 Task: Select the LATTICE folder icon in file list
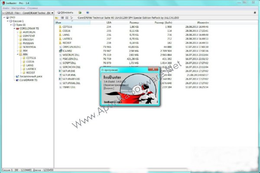click(60, 39)
